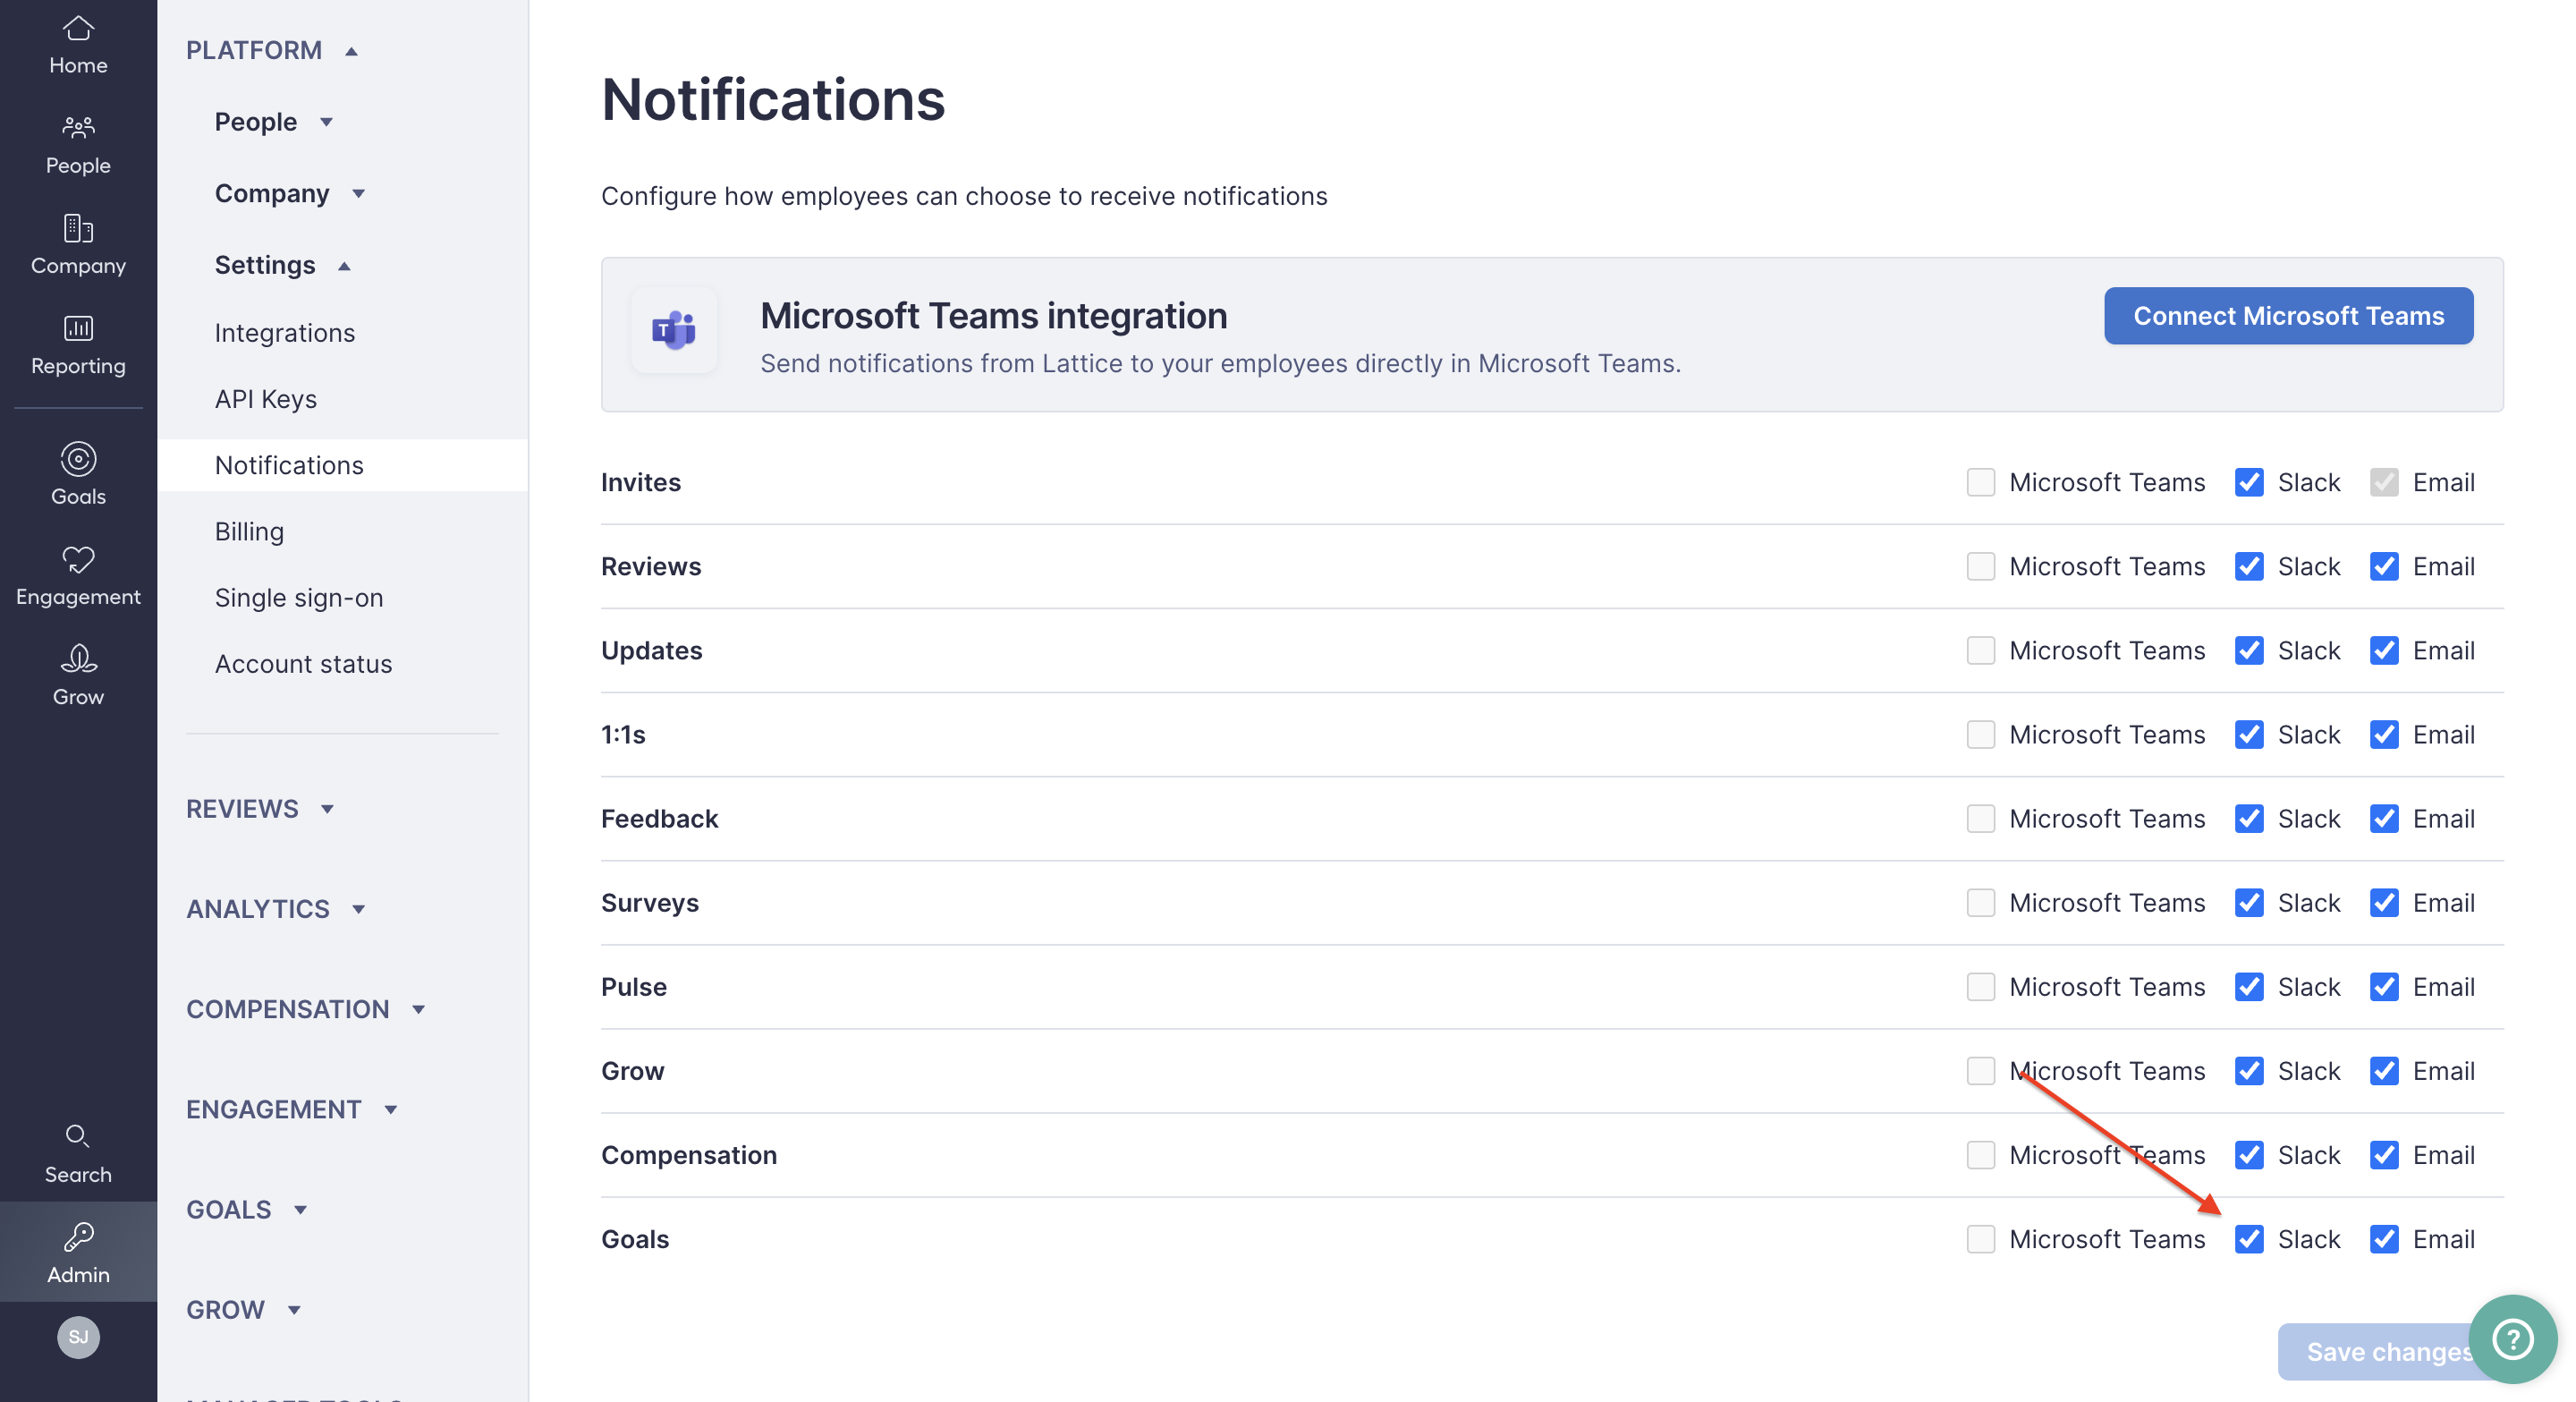The height and width of the screenshot is (1402, 2576).
Task: Uncheck Slack for Invites
Action: (x=2248, y=483)
